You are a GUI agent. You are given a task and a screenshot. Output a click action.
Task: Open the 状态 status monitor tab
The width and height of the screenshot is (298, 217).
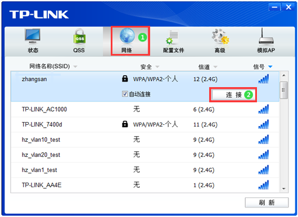[33, 40]
